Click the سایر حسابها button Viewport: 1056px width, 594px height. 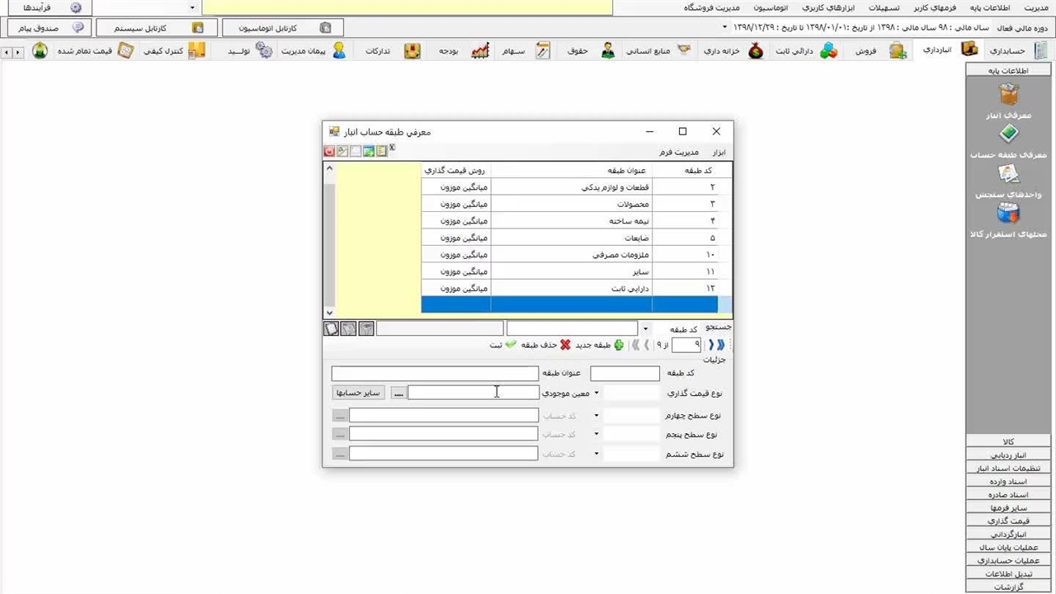[x=357, y=393]
